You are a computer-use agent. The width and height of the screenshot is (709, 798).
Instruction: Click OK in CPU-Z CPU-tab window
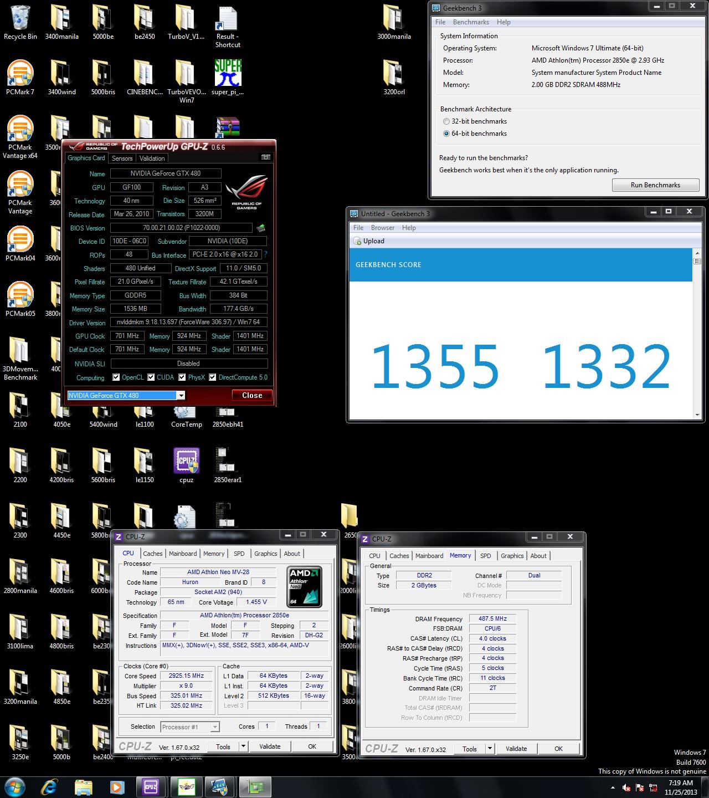coord(312,746)
